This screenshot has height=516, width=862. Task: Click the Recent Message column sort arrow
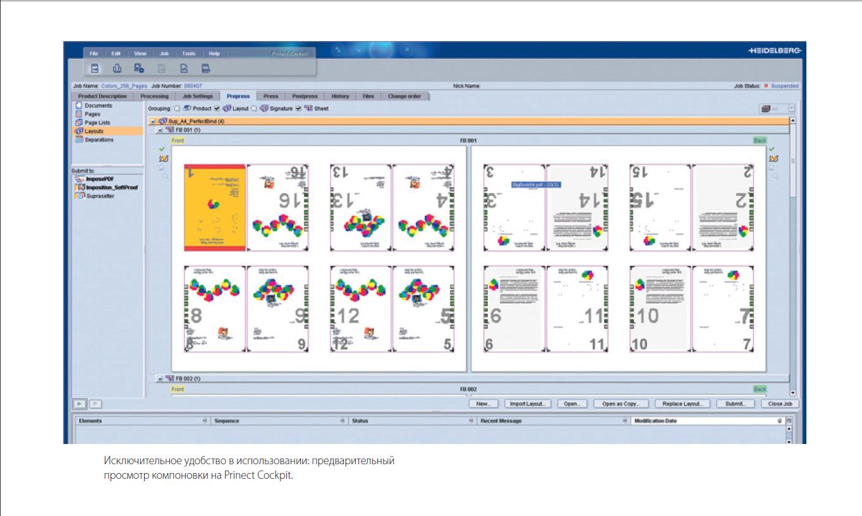[x=625, y=421]
